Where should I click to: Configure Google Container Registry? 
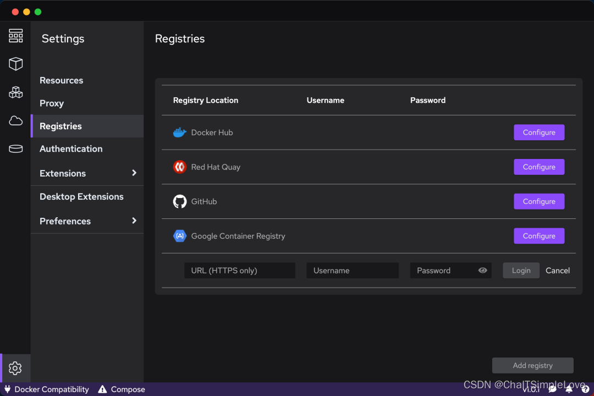(538, 236)
